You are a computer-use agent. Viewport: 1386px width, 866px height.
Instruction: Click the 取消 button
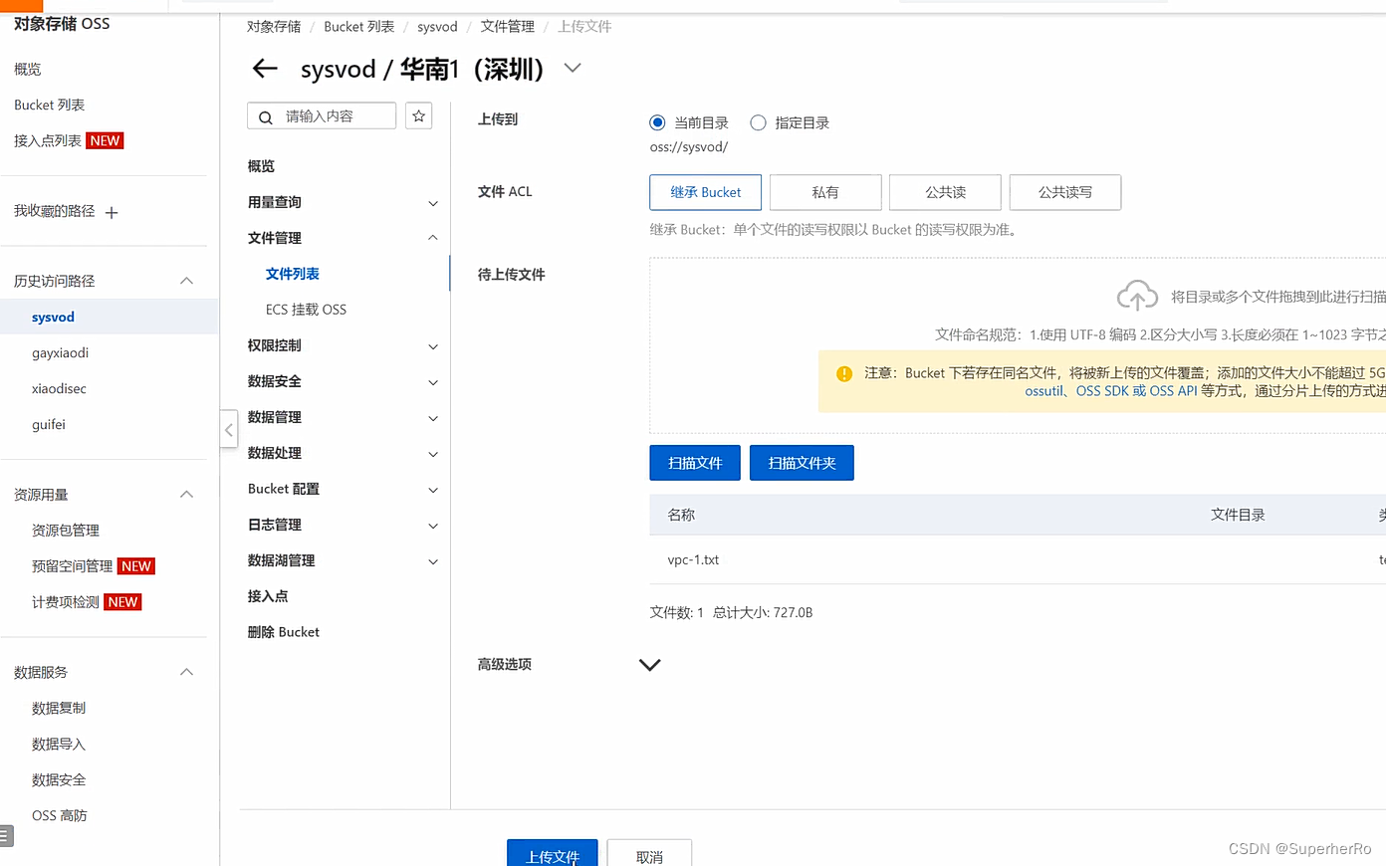649,854
